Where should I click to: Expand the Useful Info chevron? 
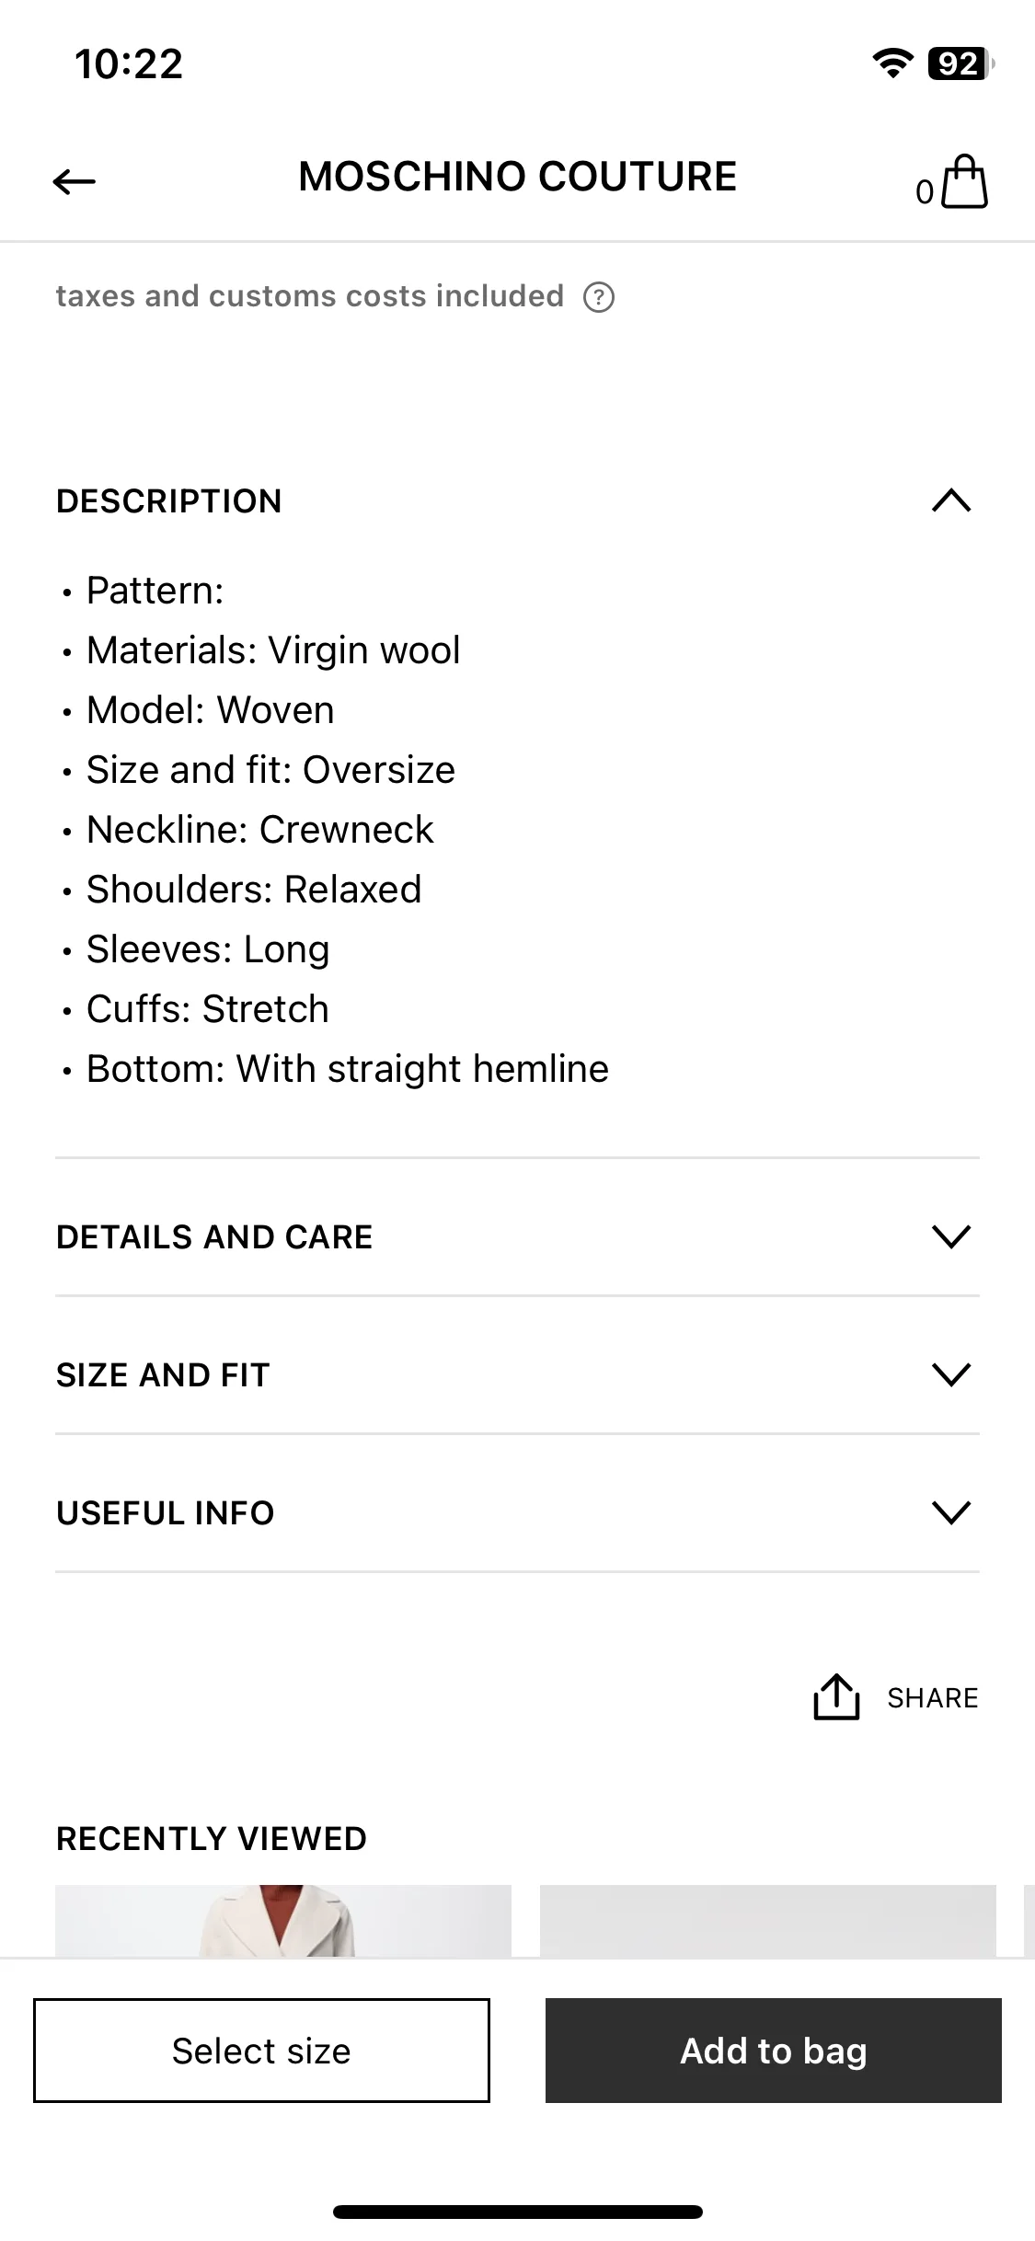click(x=951, y=1512)
